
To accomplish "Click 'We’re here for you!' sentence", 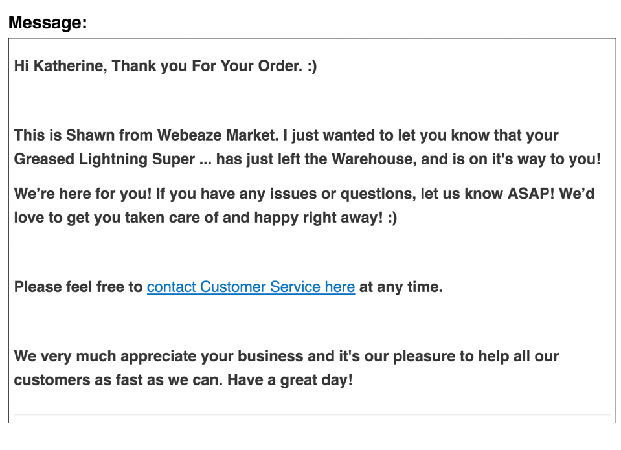I will pyautogui.click(x=83, y=194).
